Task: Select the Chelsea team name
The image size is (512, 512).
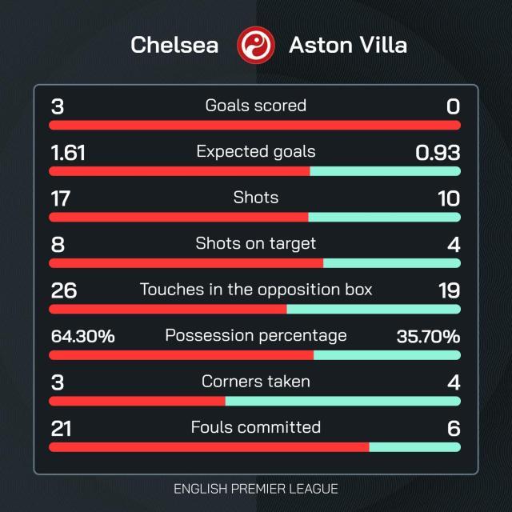Action: click(x=174, y=45)
